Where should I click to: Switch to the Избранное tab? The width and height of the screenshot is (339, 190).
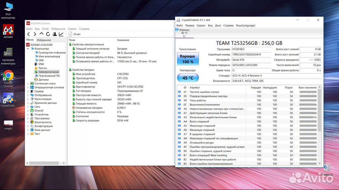pos(44,40)
